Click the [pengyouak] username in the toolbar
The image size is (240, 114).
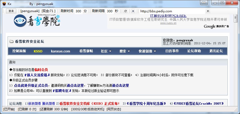click(x=30, y=11)
